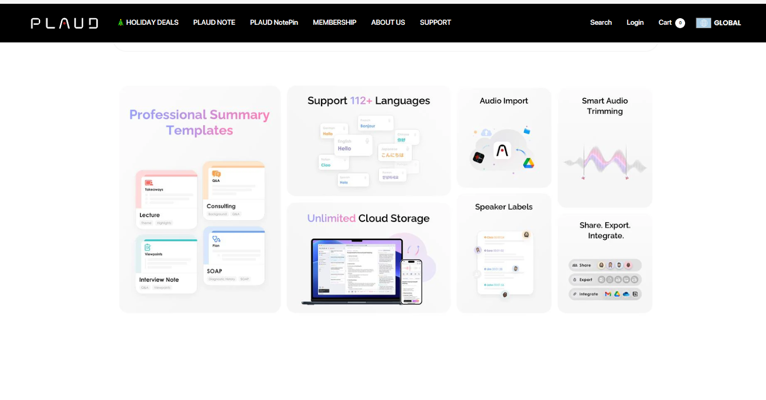Click the first avatar in the Share row
The image size is (766, 400).
[601, 265]
